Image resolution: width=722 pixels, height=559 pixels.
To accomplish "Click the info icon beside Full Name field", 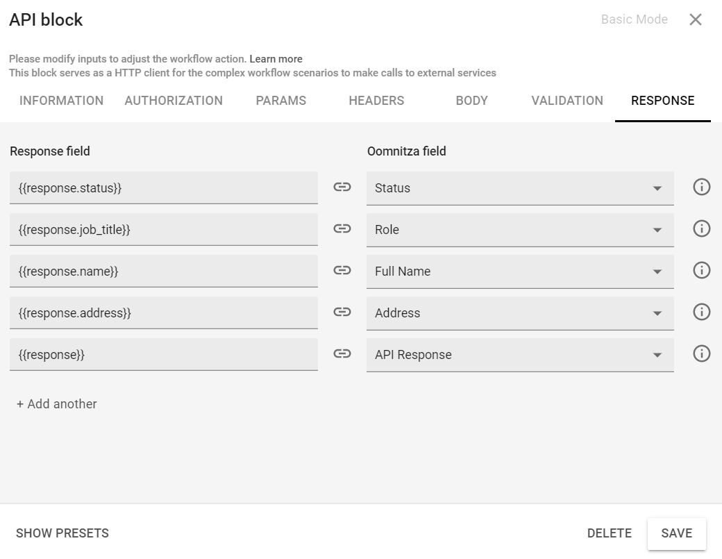I will (x=701, y=270).
